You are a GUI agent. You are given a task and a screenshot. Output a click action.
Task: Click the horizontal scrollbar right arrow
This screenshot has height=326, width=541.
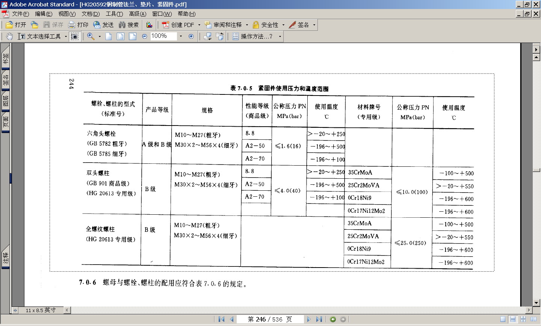point(529,310)
